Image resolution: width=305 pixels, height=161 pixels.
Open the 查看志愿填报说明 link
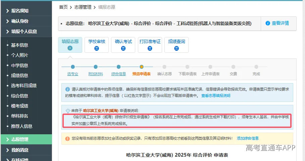[216, 96]
